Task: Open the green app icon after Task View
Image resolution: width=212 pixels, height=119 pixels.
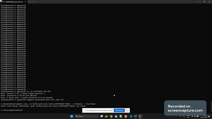Action: [x=106, y=116]
